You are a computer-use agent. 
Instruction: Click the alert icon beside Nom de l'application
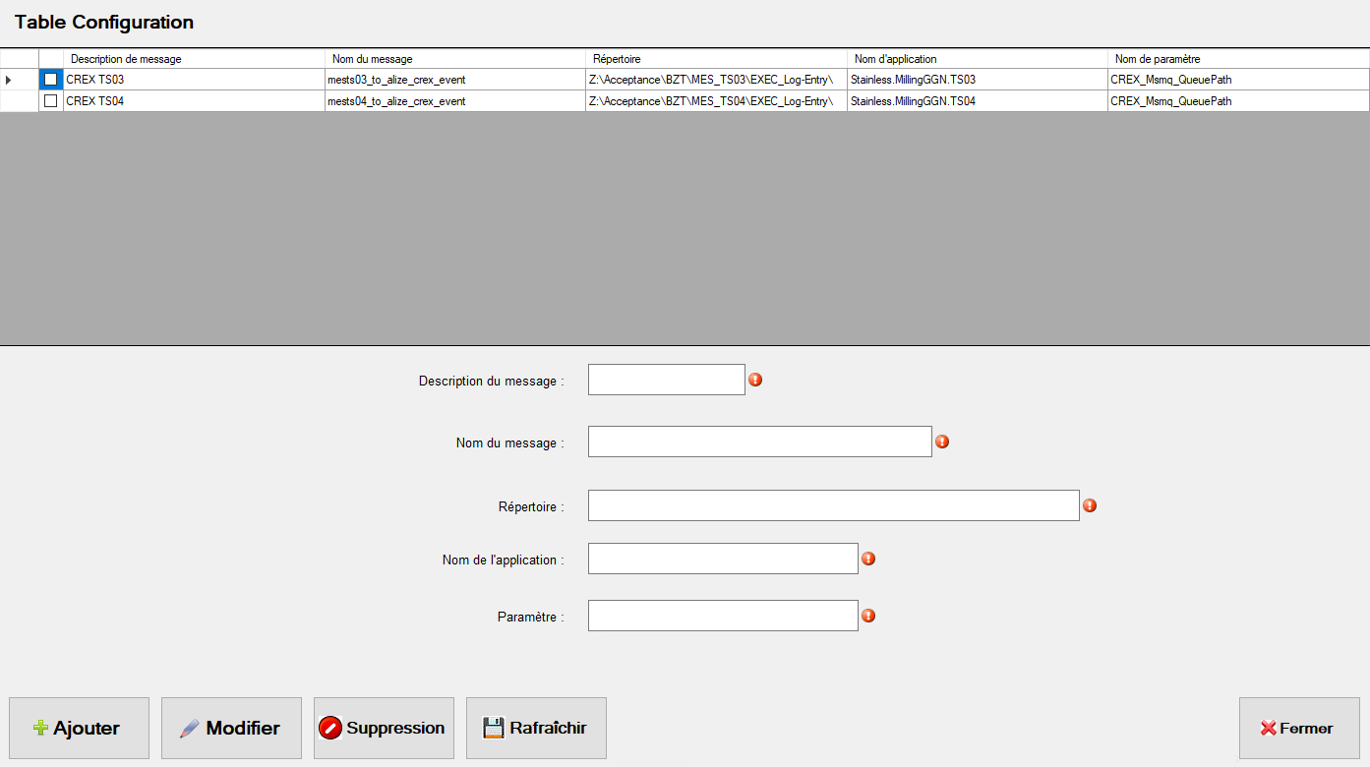[868, 558]
